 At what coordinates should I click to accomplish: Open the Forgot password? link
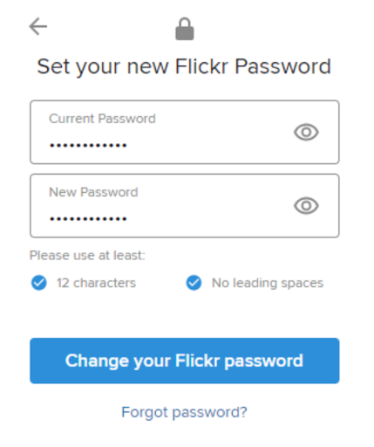click(184, 412)
